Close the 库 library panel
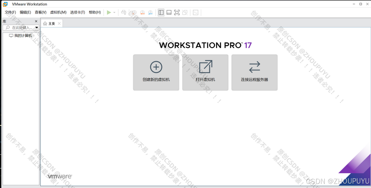371x188 pixels. pyautogui.click(x=36, y=21)
